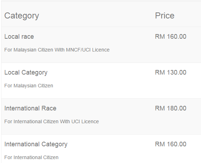
Task: Click the 'For International Citizen' description
Action: point(31,157)
